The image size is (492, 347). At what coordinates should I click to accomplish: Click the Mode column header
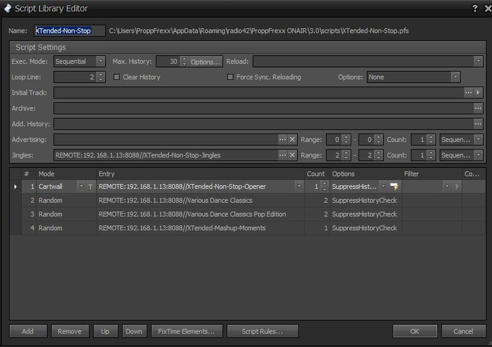click(66, 174)
